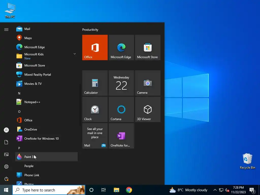Open the OneNote for... tile
260x195 pixels.
(121, 136)
